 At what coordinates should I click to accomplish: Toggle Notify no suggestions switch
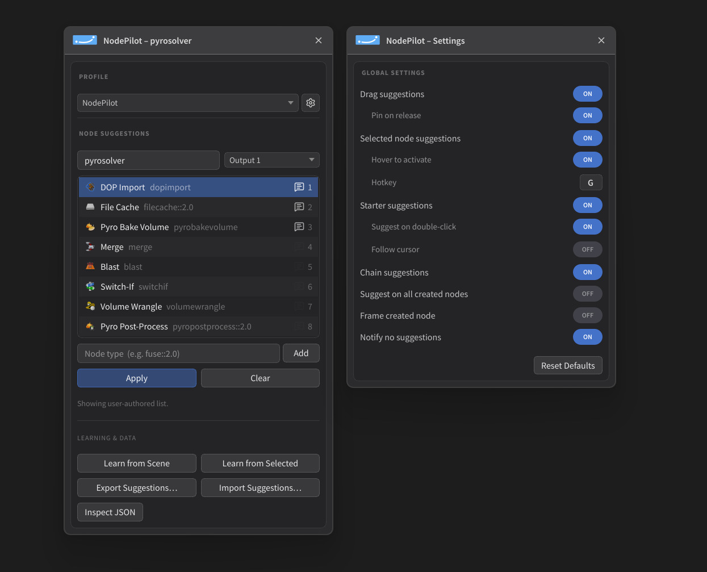[588, 337]
